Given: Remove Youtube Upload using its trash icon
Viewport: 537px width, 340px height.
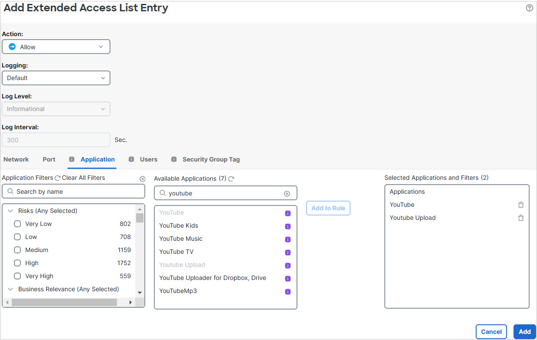Looking at the screenshot, I should [x=520, y=218].
